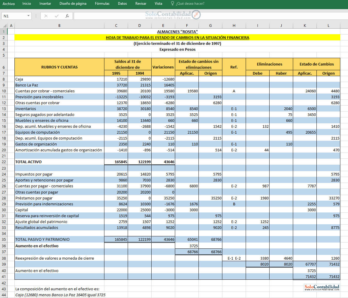
Task: Click the lightbulb help icon
Action: pyautogui.click(x=173, y=3)
